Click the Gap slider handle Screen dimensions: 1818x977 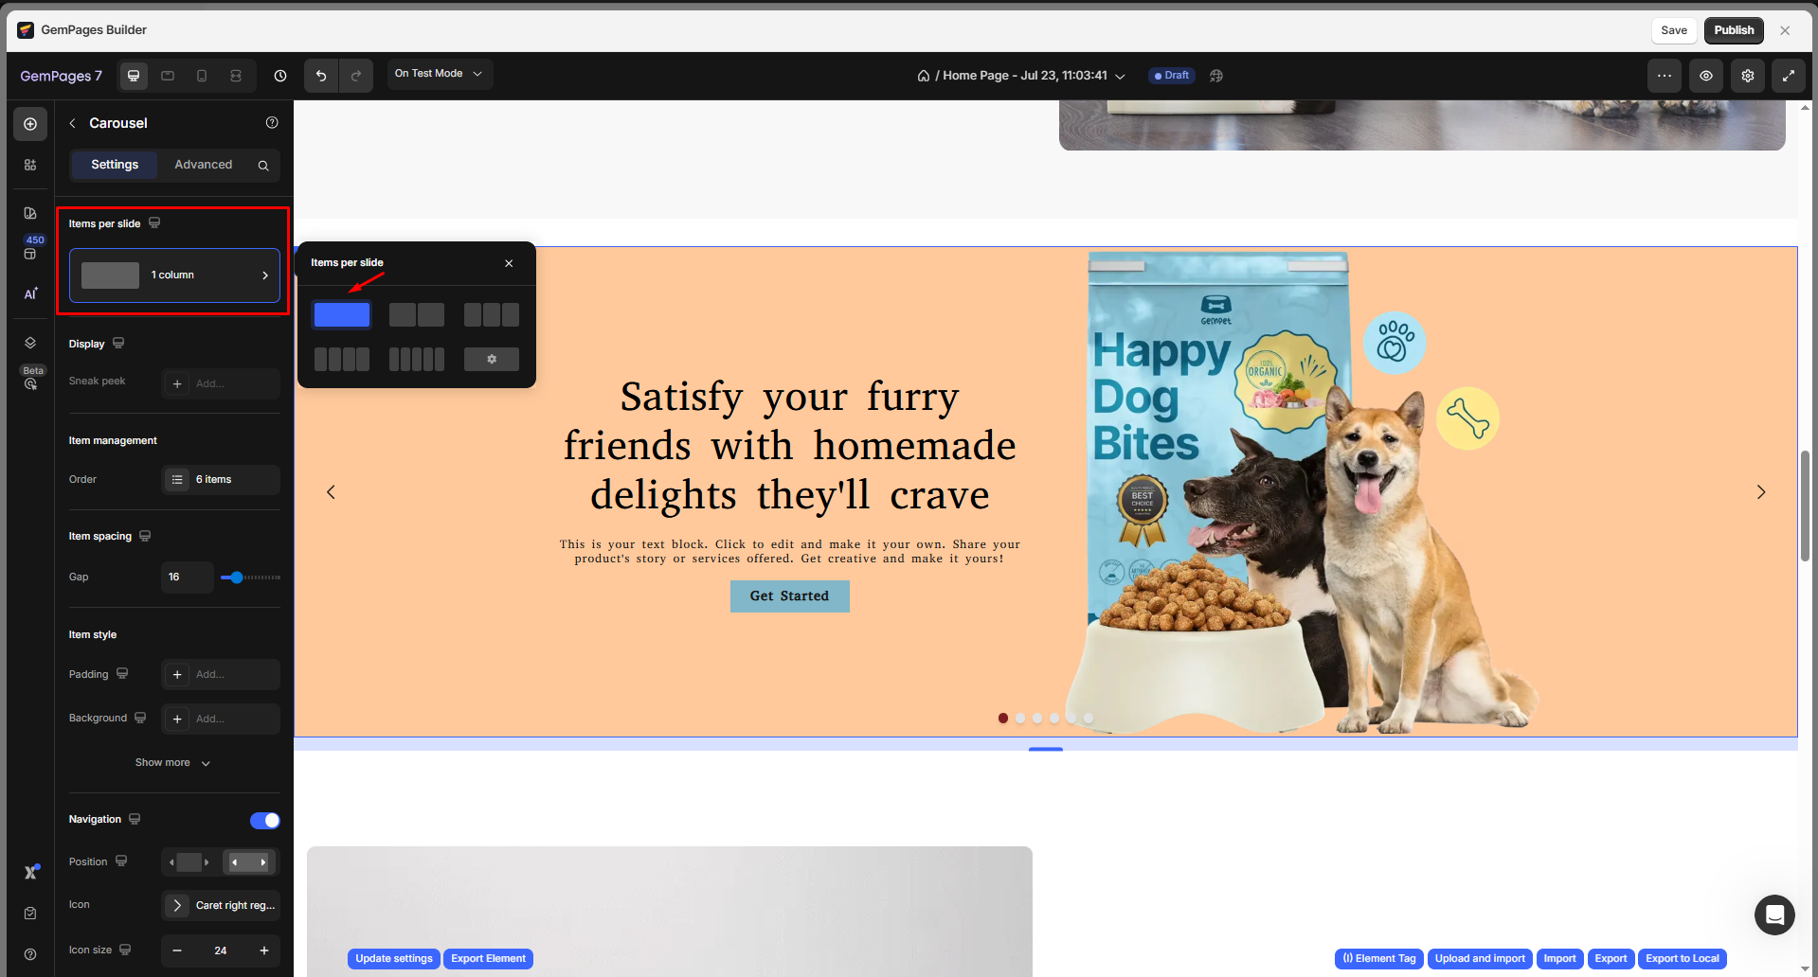tap(237, 577)
